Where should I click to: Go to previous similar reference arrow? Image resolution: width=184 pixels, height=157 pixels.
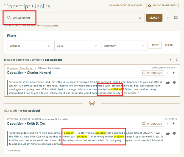point(171,60)
